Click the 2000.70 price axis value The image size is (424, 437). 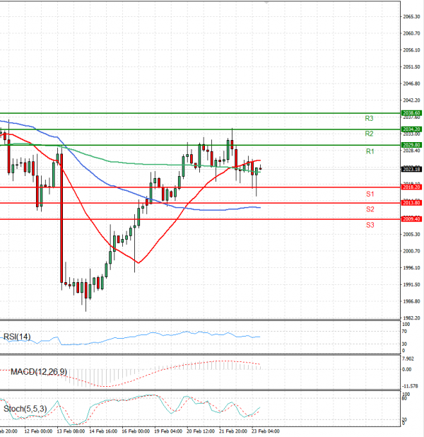411,251
